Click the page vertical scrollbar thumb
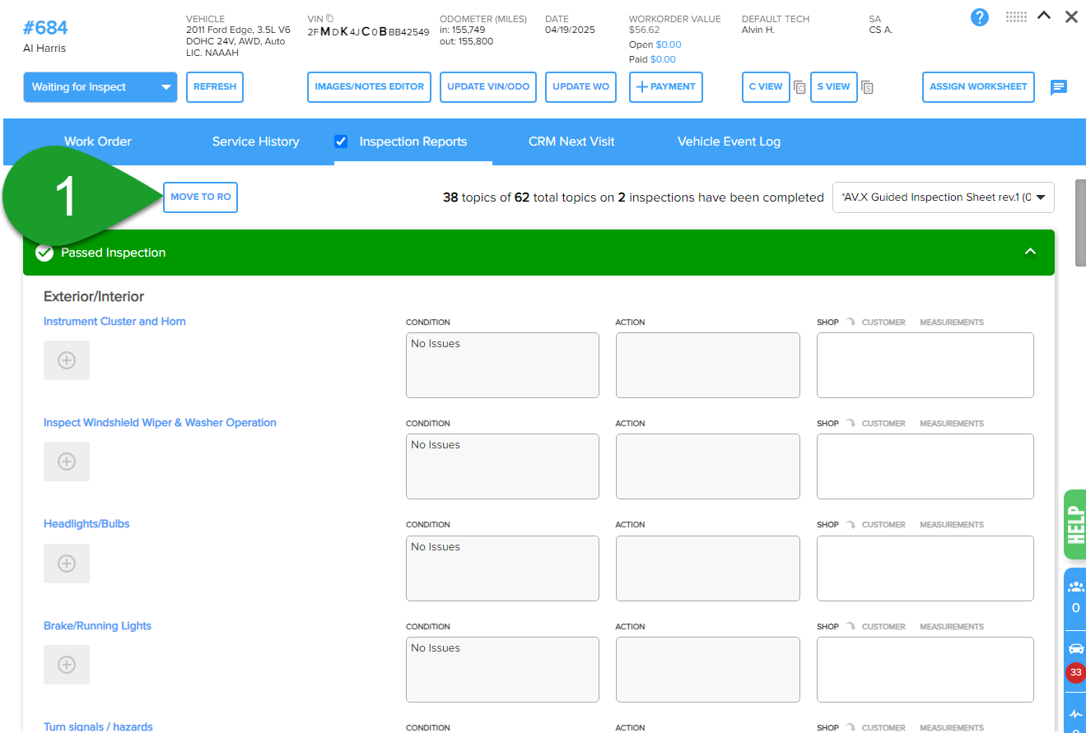 point(1080,223)
